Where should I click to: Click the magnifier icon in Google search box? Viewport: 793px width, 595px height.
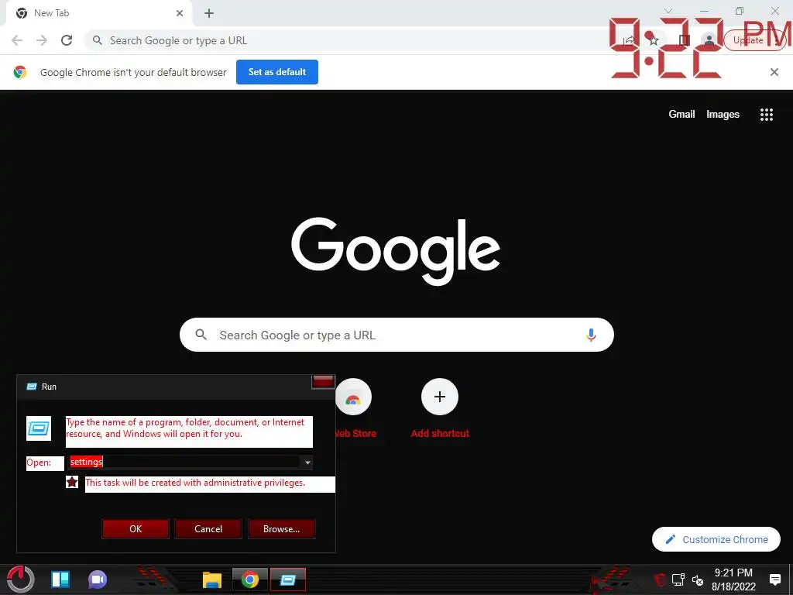pyautogui.click(x=201, y=335)
